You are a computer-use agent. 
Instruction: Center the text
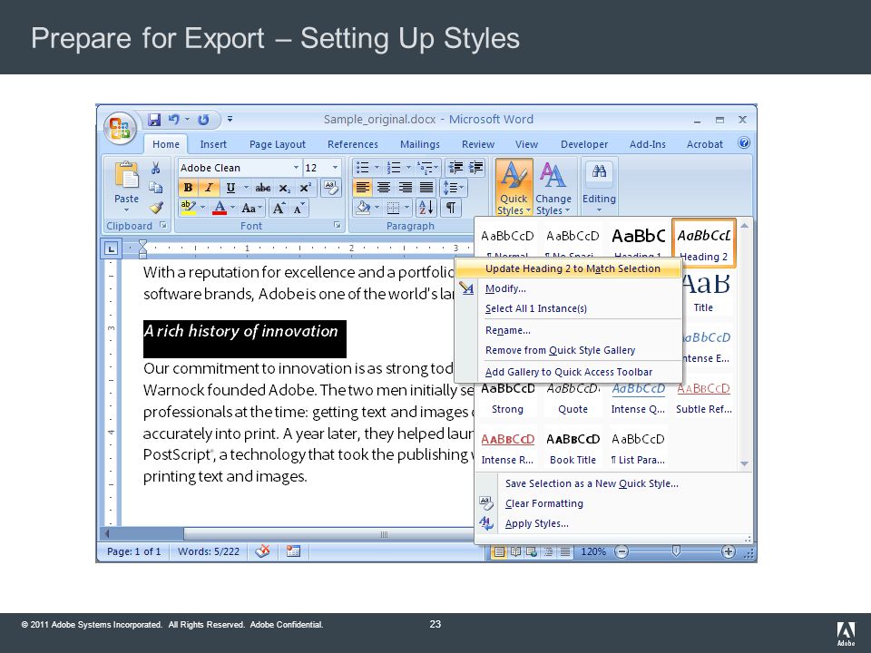click(383, 188)
